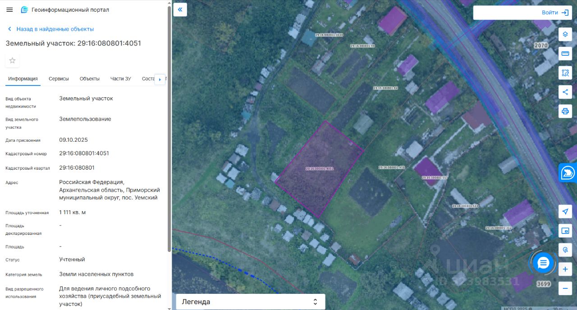Expand the Легенда panel
Viewport: 577px width, 310px height.
(251, 302)
